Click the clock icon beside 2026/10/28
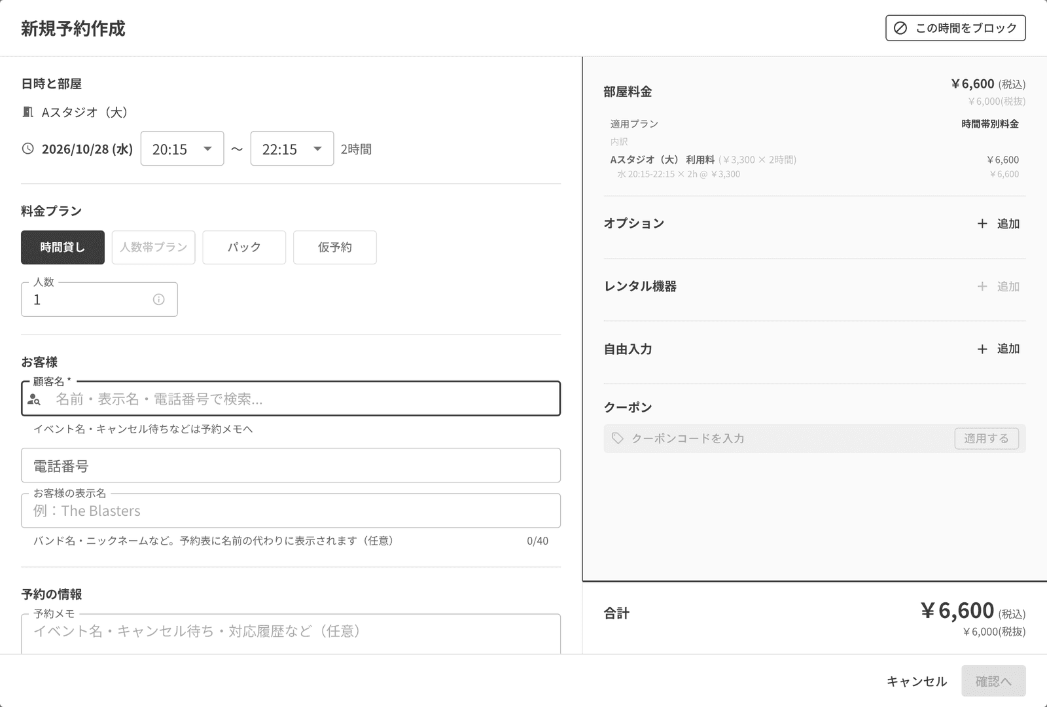This screenshot has width=1047, height=707. pos(27,149)
